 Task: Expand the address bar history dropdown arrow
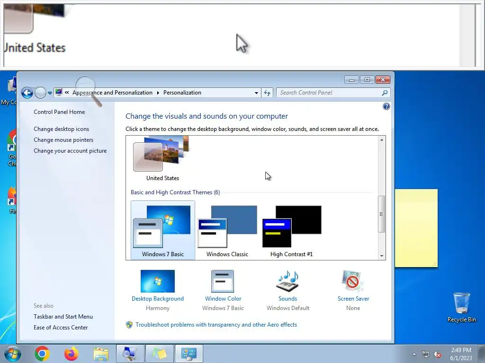point(256,93)
